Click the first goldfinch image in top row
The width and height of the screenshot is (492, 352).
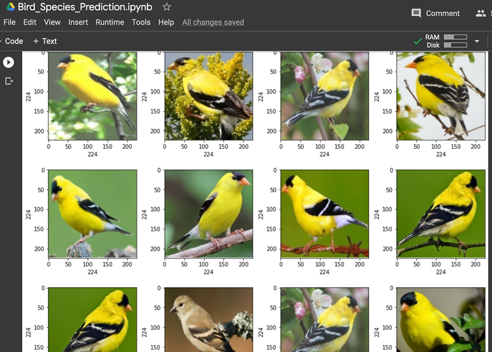[92, 96]
